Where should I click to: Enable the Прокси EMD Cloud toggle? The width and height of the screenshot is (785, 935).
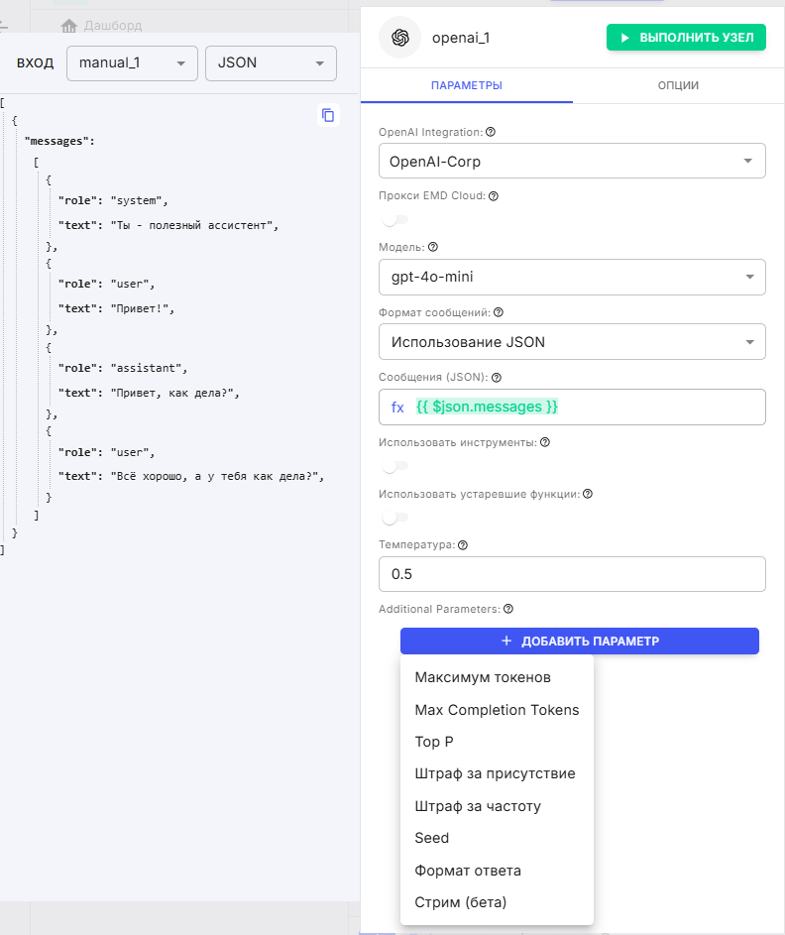(395, 220)
